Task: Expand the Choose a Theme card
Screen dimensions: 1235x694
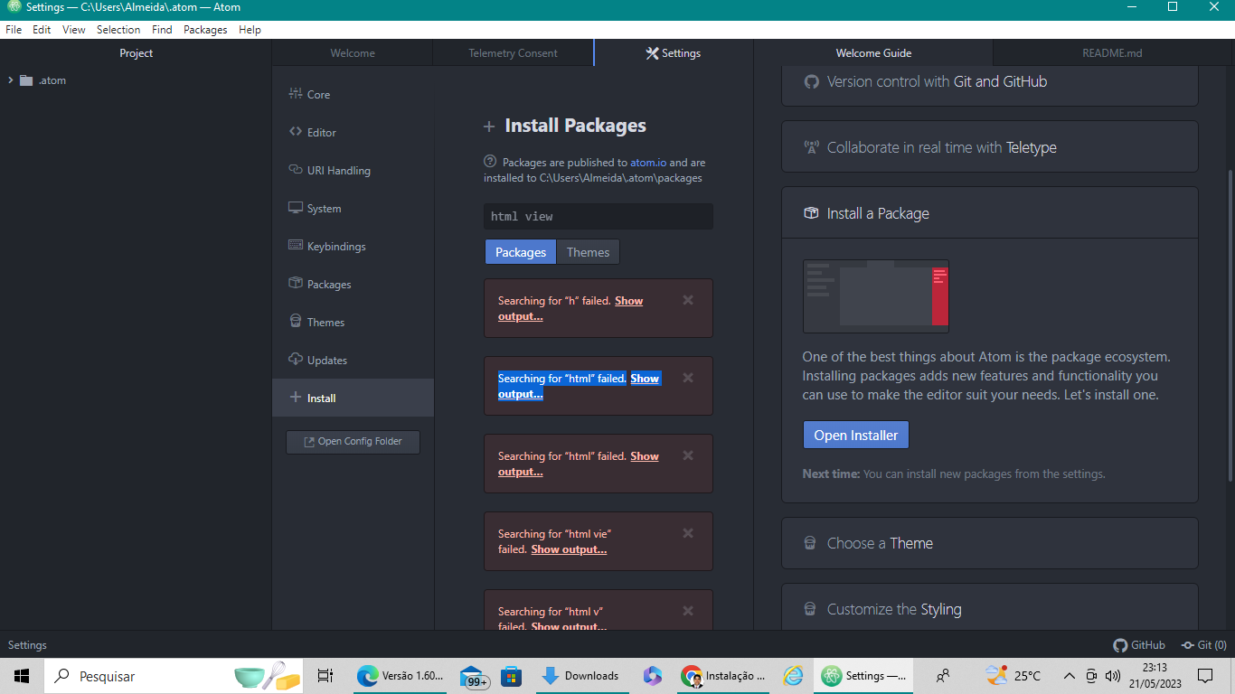Action: pyautogui.click(x=990, y=543)
